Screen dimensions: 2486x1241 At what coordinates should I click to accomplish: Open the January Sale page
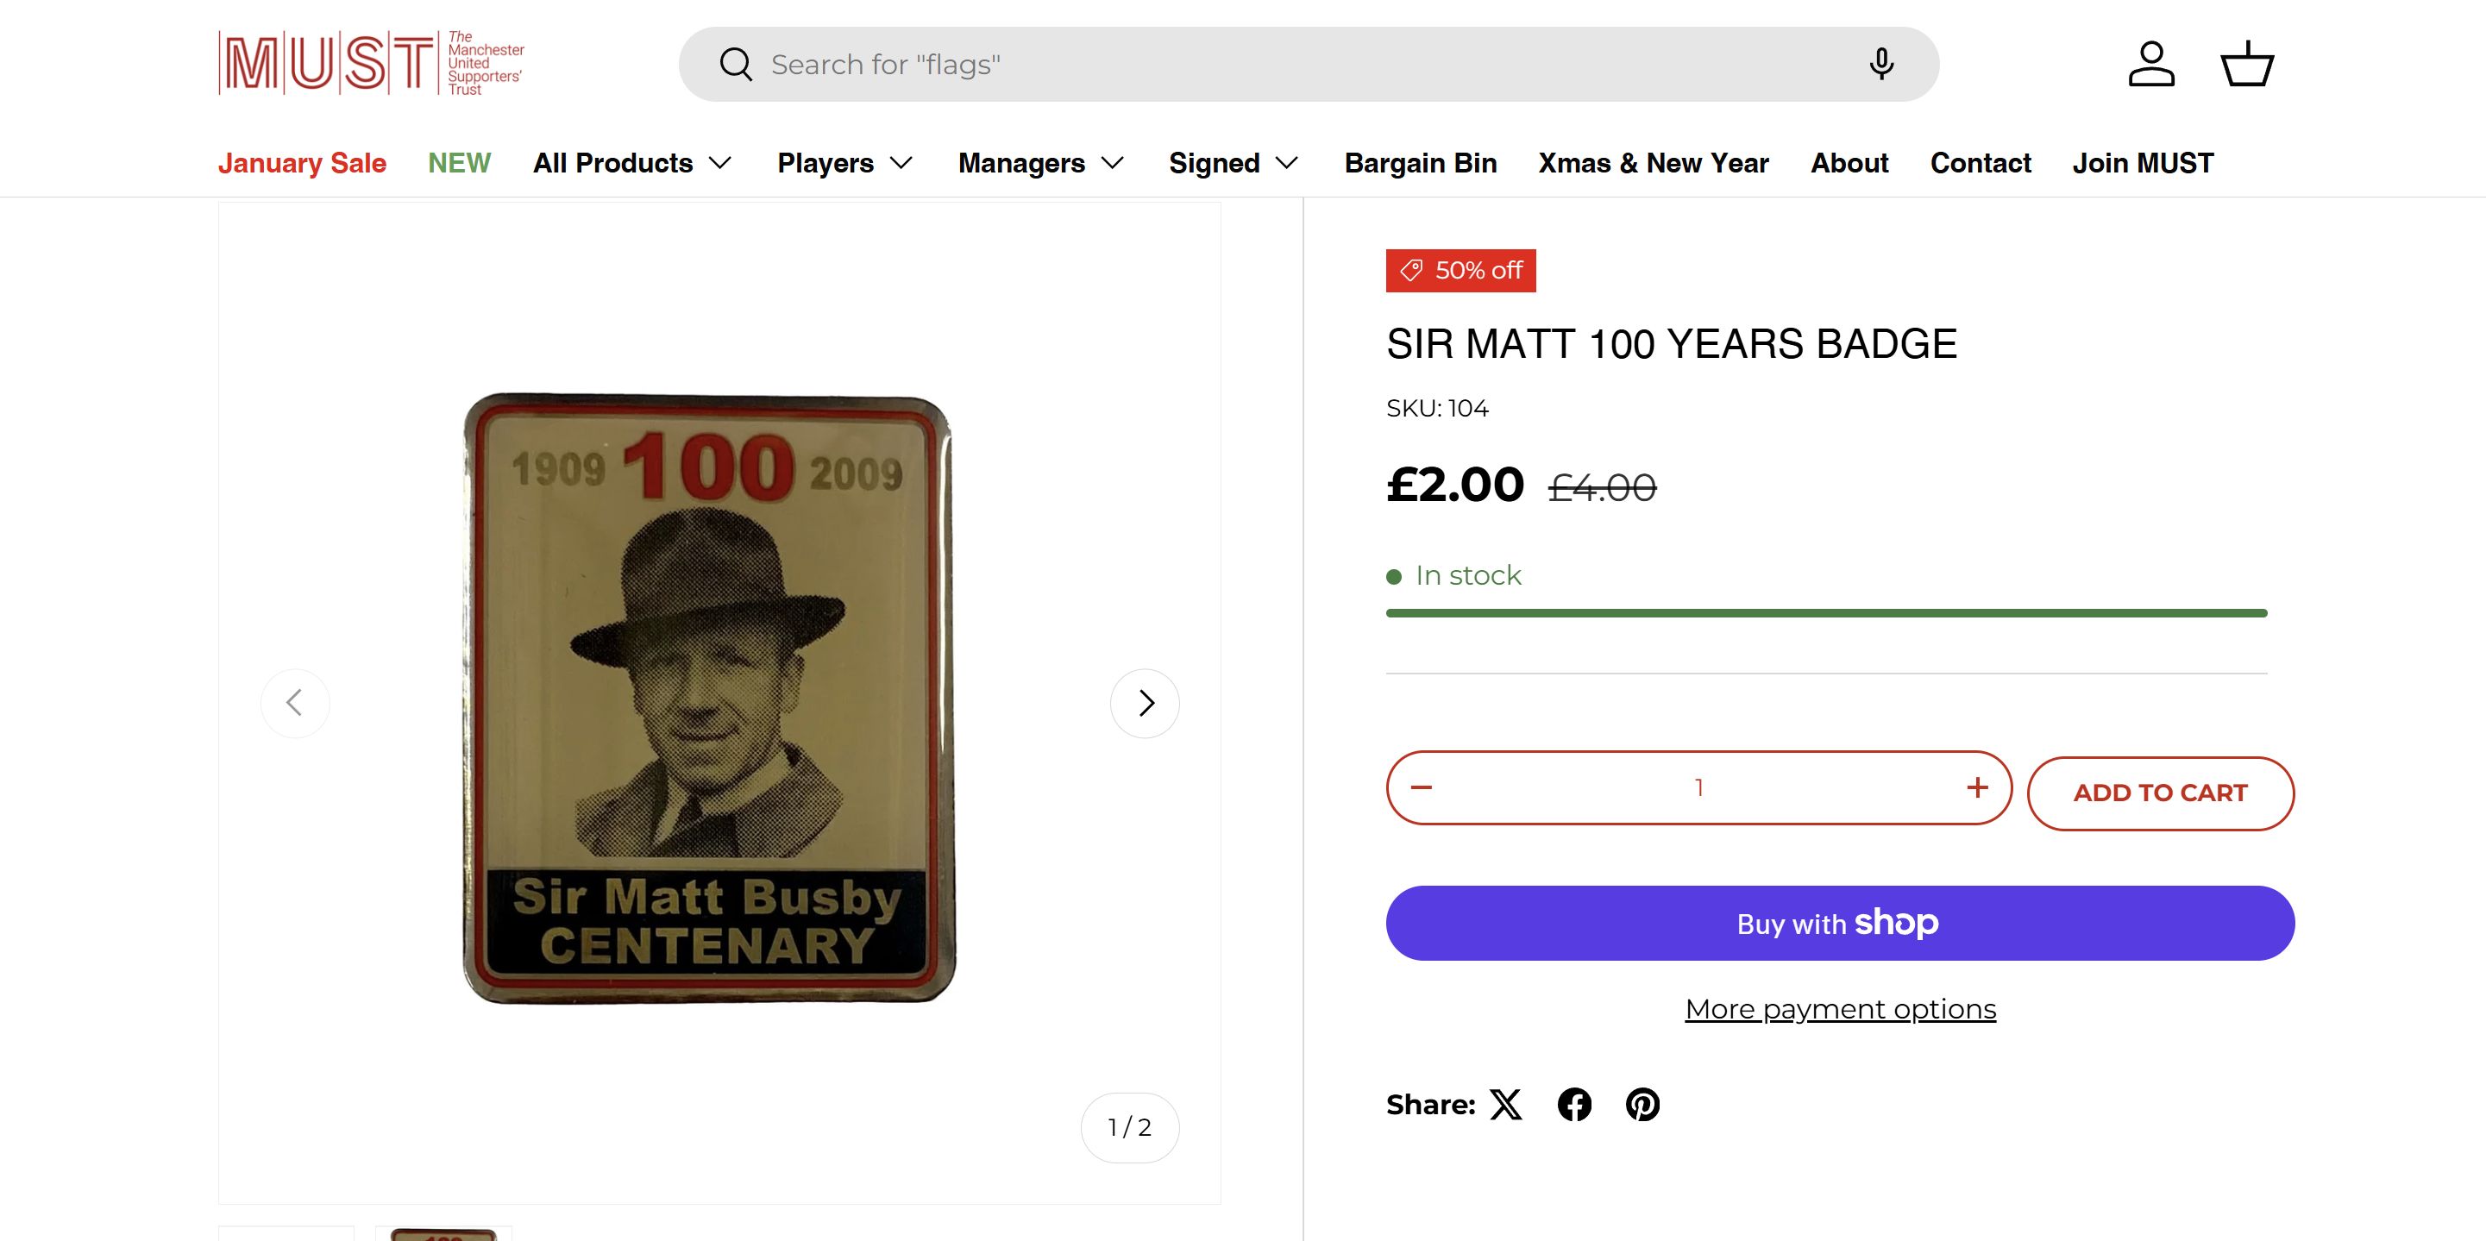[x=302, y=163]
